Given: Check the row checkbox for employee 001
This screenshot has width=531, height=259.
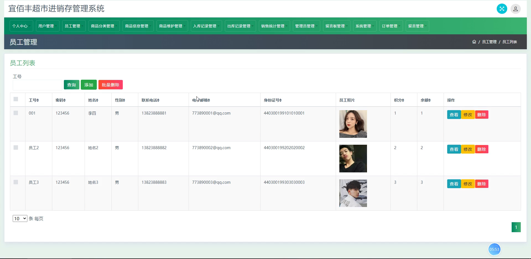Looking at the screenshot, I should pos(16,113).
